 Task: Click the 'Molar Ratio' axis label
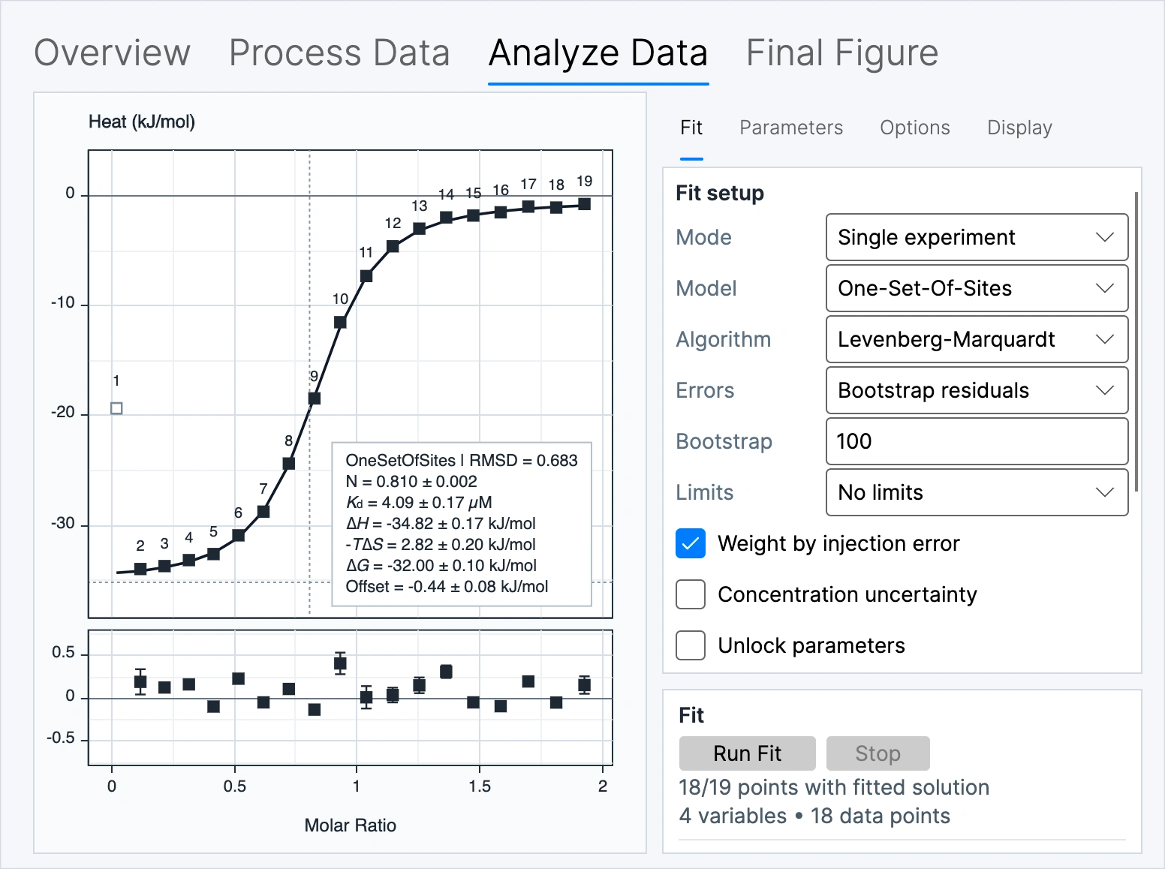pyautogui.click(x=351, y=825)
